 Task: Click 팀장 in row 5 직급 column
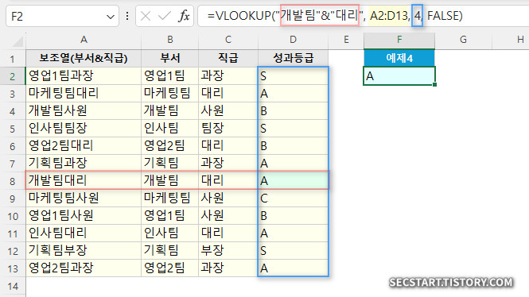click(x=228, y=129)
